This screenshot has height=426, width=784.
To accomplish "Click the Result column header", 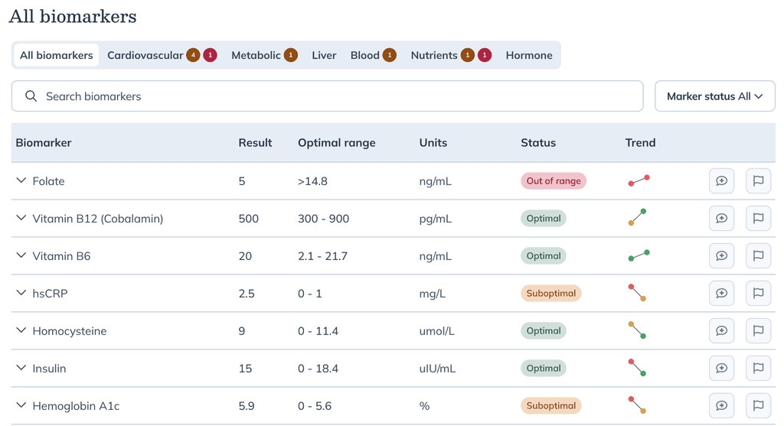I will tap(255, 143).
